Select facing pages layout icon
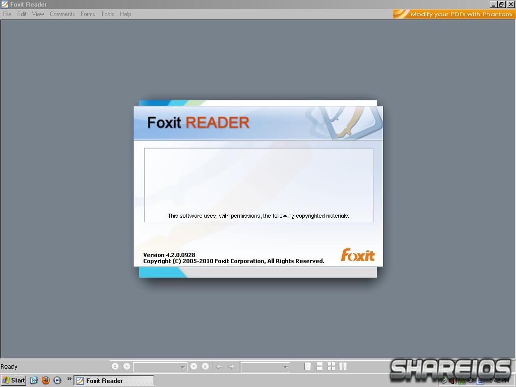This screenshot has width=516, height=387. pos(343,366)
